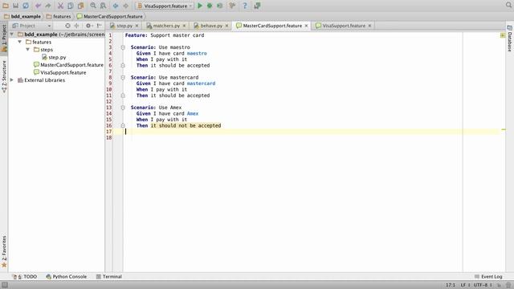514x289 pixels.
Task: Click the Redo arrow icon
Action: coord(48,6)
